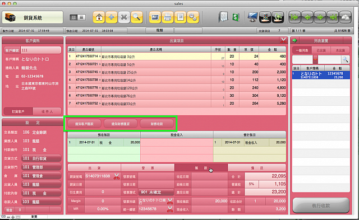
Task: Click the delivery truck logo icon
Action: pos(10,17)
